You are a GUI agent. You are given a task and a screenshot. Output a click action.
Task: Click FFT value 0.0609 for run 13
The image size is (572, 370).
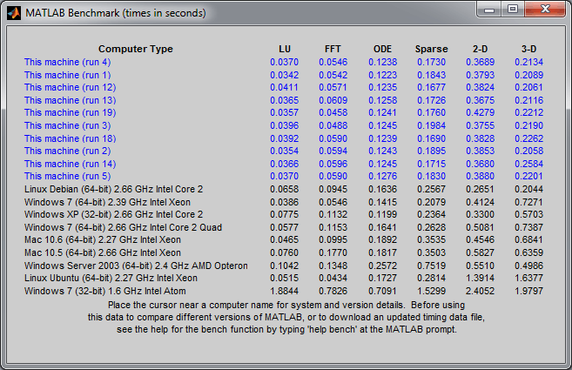(333, 100)
